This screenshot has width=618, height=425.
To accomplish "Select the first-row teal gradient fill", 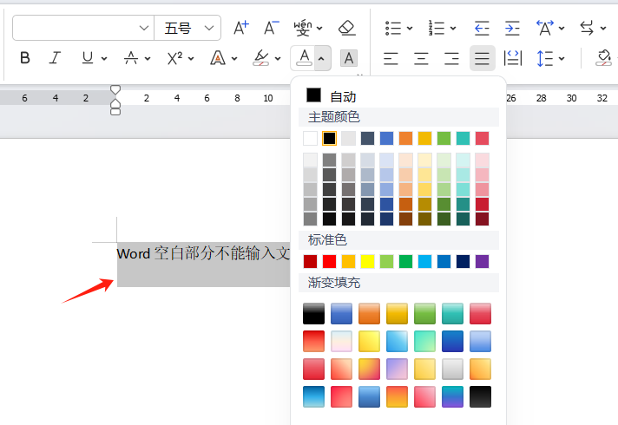I will pyautogui.click(x=452, y=313).
